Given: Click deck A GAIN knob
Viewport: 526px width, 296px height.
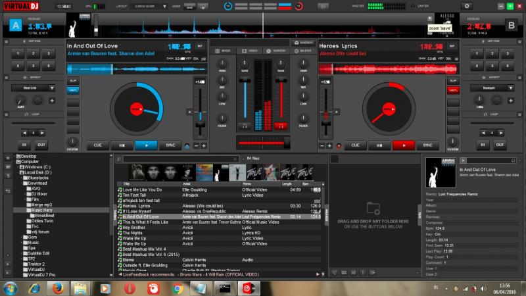Looking at the screenshot, I should pos(245,64).
